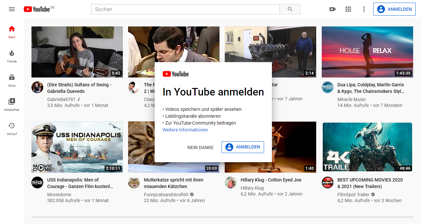The width and height of the screenshot is (421, 224).
Task: Open the hamburger guide menu
Action: point(12,9)
